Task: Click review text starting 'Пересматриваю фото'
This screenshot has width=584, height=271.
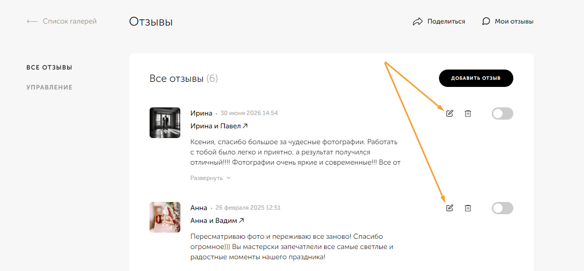Action: pos(292,247)
